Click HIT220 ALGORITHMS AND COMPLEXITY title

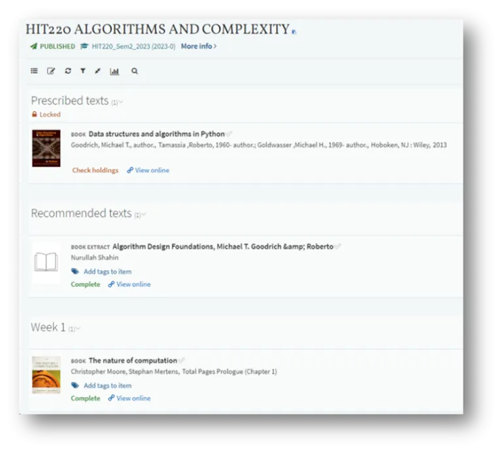tap(158, 29)
